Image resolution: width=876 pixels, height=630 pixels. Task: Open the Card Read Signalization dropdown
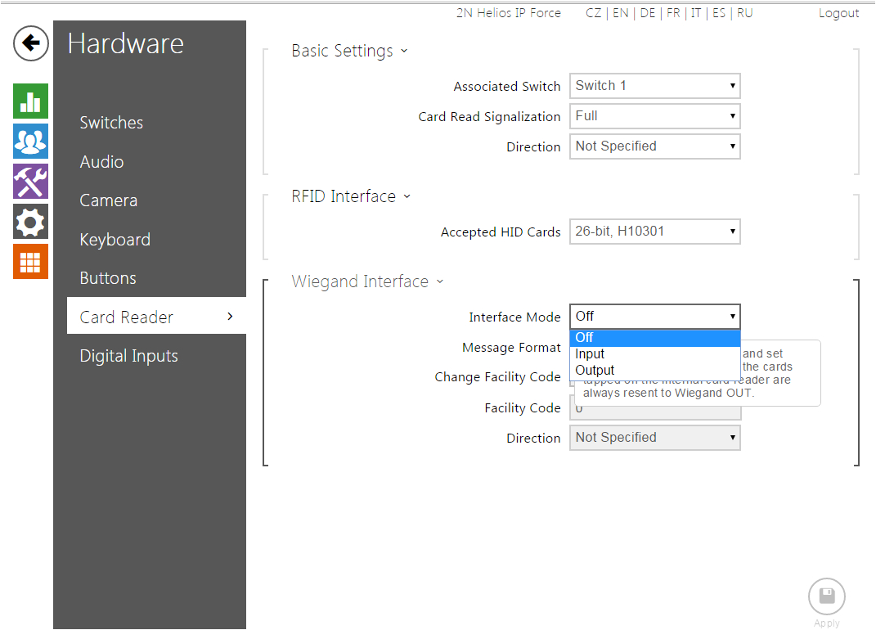click(654, 116)
